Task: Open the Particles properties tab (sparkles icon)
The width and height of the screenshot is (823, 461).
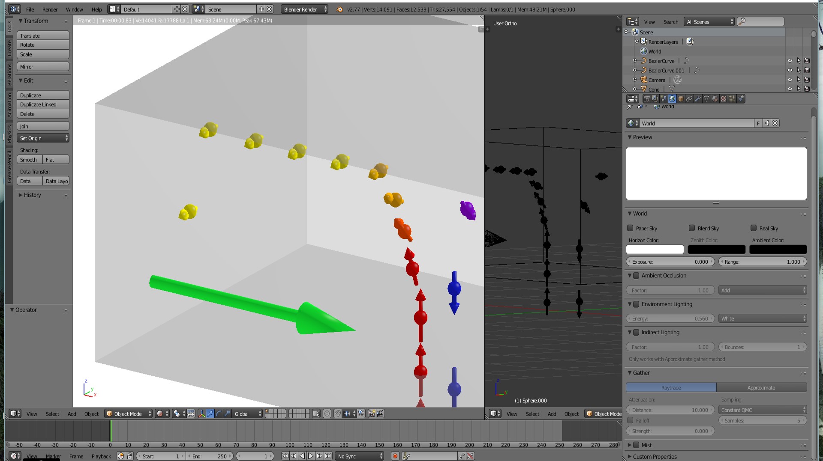Action: 732,98
